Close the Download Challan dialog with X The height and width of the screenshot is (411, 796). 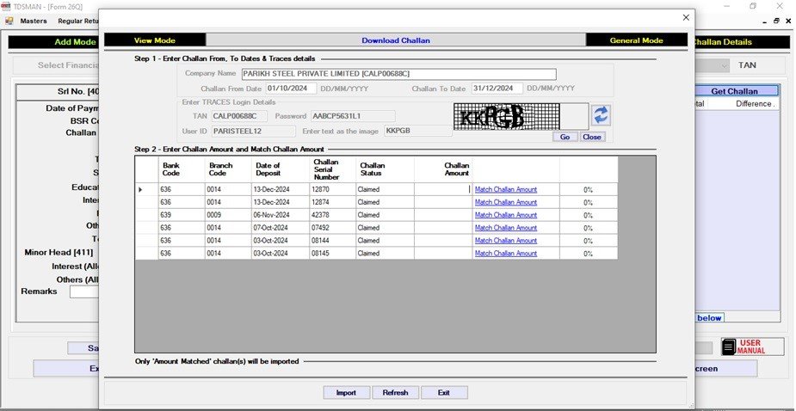point(686,17)
